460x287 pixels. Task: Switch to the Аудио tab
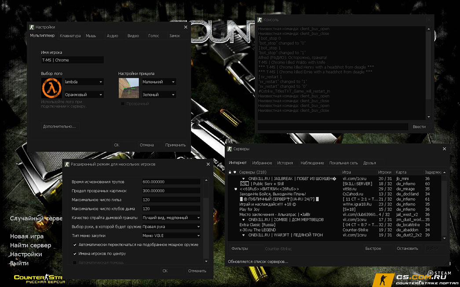pos(112,36)
